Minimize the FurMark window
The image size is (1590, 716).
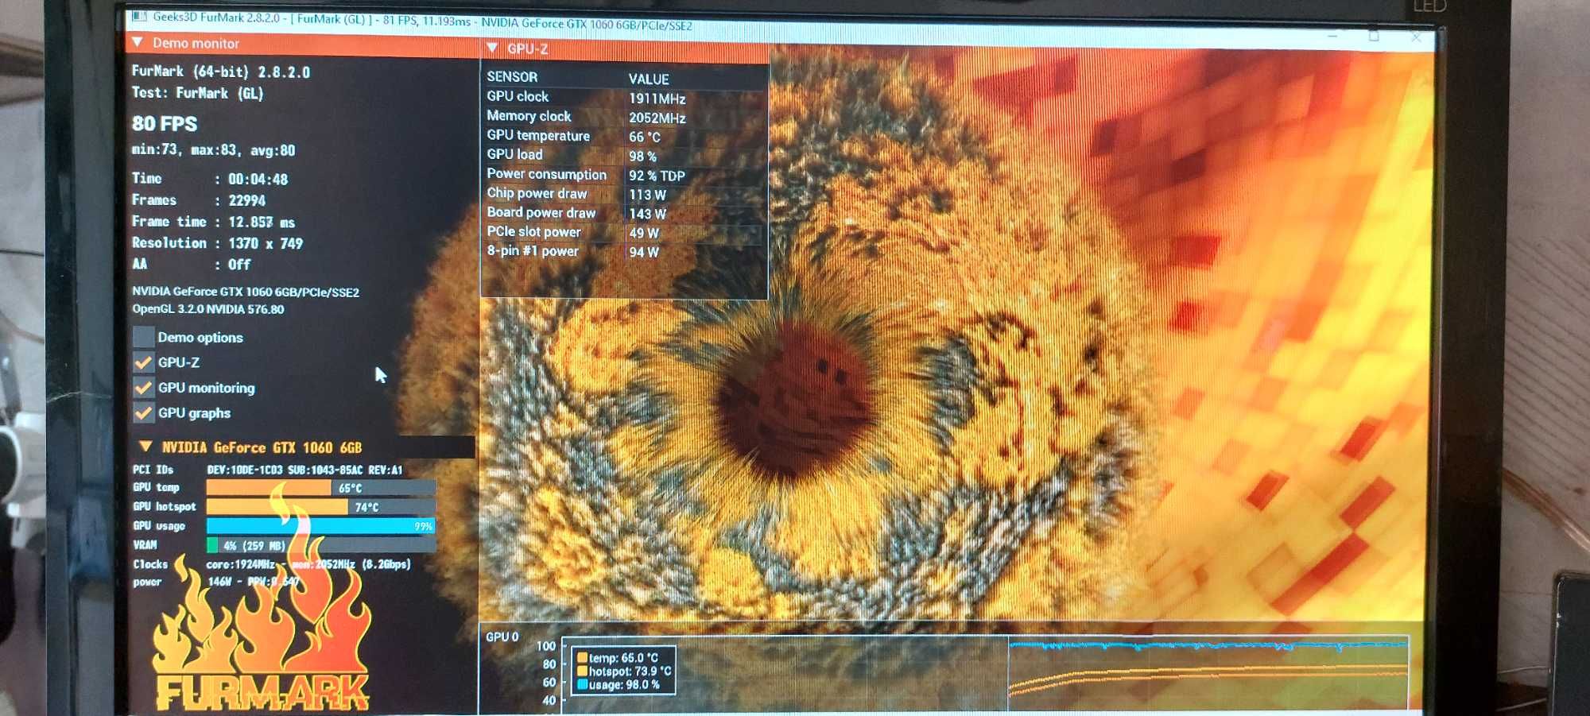[1332, 36]
